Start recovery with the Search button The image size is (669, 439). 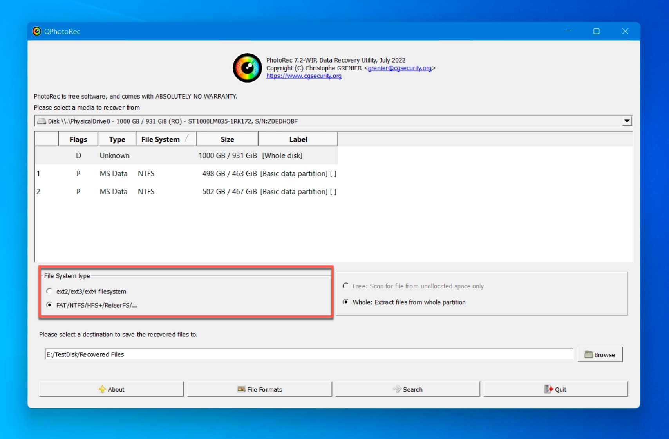(408, 389)
